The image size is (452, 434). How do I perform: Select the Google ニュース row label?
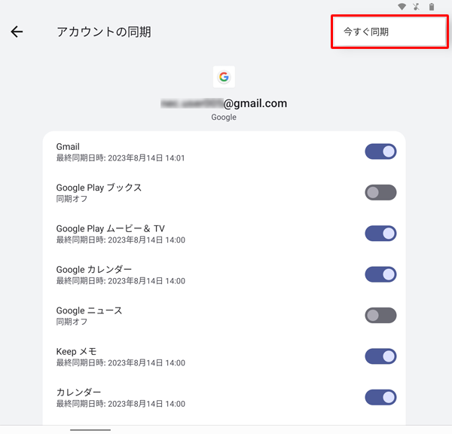[x=89, y=310]
